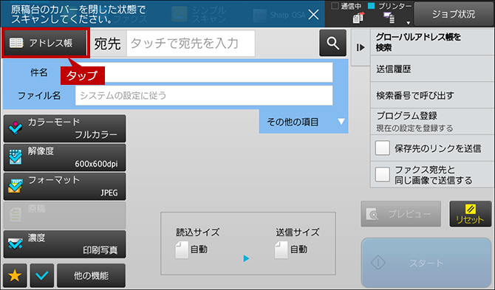This screenshot has width=495, height=290.
Task: Select プログラム登録 menu item
Action: (432, 122)
